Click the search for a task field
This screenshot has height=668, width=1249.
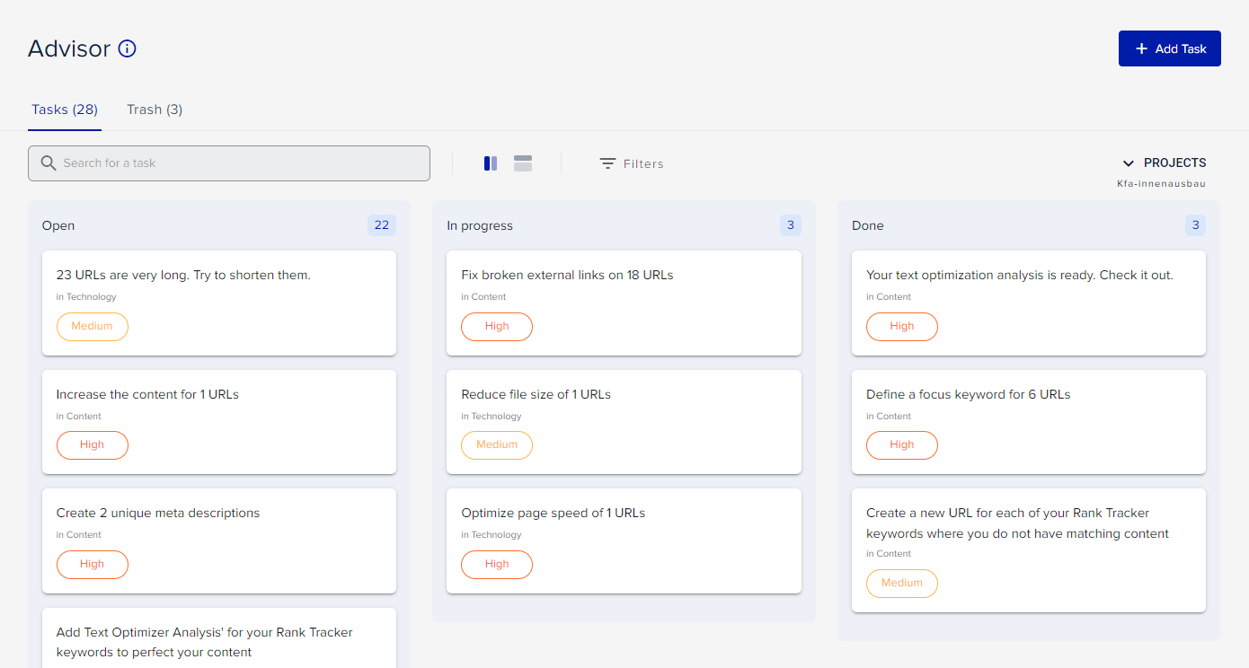tap(229, 163)
